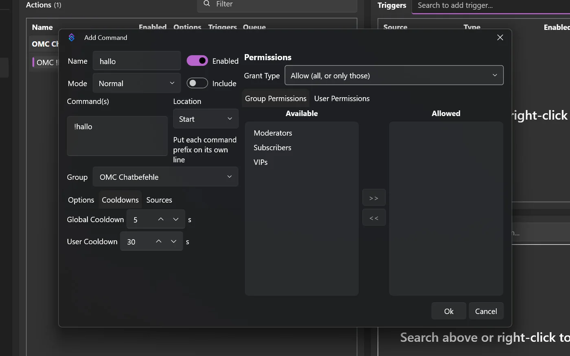The width and height of the screenshot is (570, 356).
Task: Select Moderators in the Available list
Action: click(x=273, y=133)
